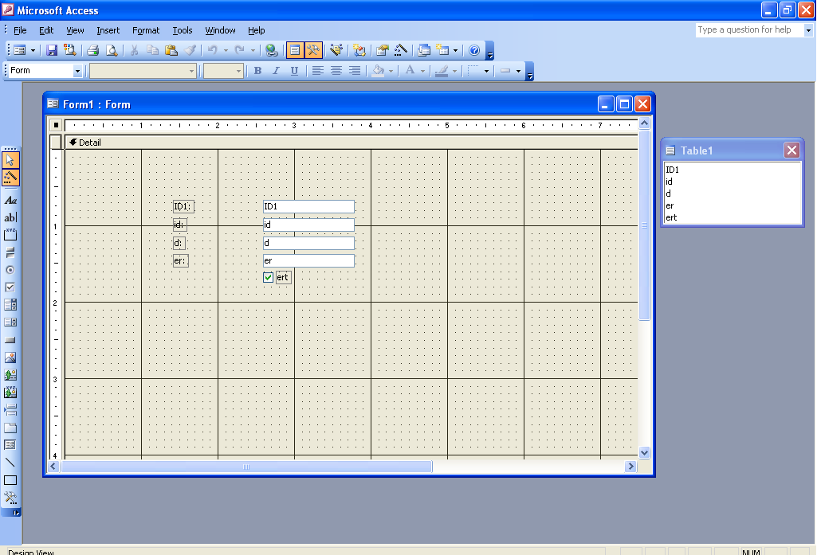Click the 'Type a question for help' box
The image size is (817, 555).
coord(749,30)
